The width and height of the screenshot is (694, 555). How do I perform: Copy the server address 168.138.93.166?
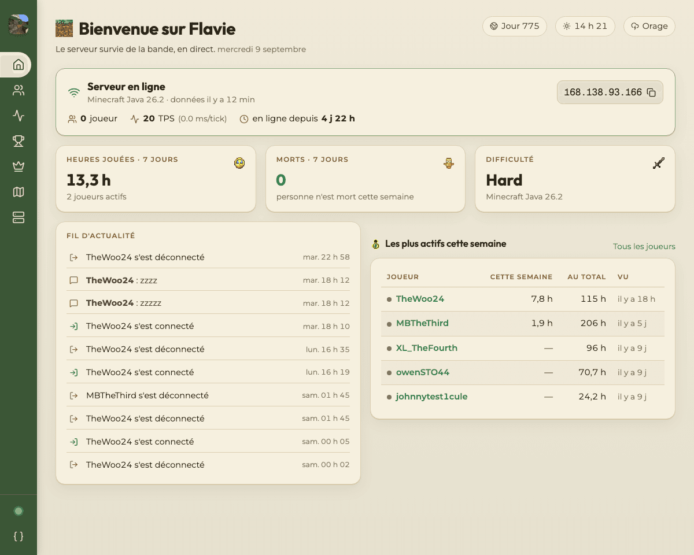[610, 92]
